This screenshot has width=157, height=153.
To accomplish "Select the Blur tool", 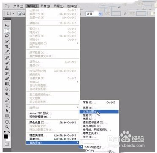I will (7, 89).
